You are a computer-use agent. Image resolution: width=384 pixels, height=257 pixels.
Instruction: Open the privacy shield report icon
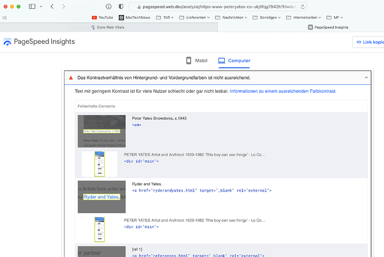121,7
